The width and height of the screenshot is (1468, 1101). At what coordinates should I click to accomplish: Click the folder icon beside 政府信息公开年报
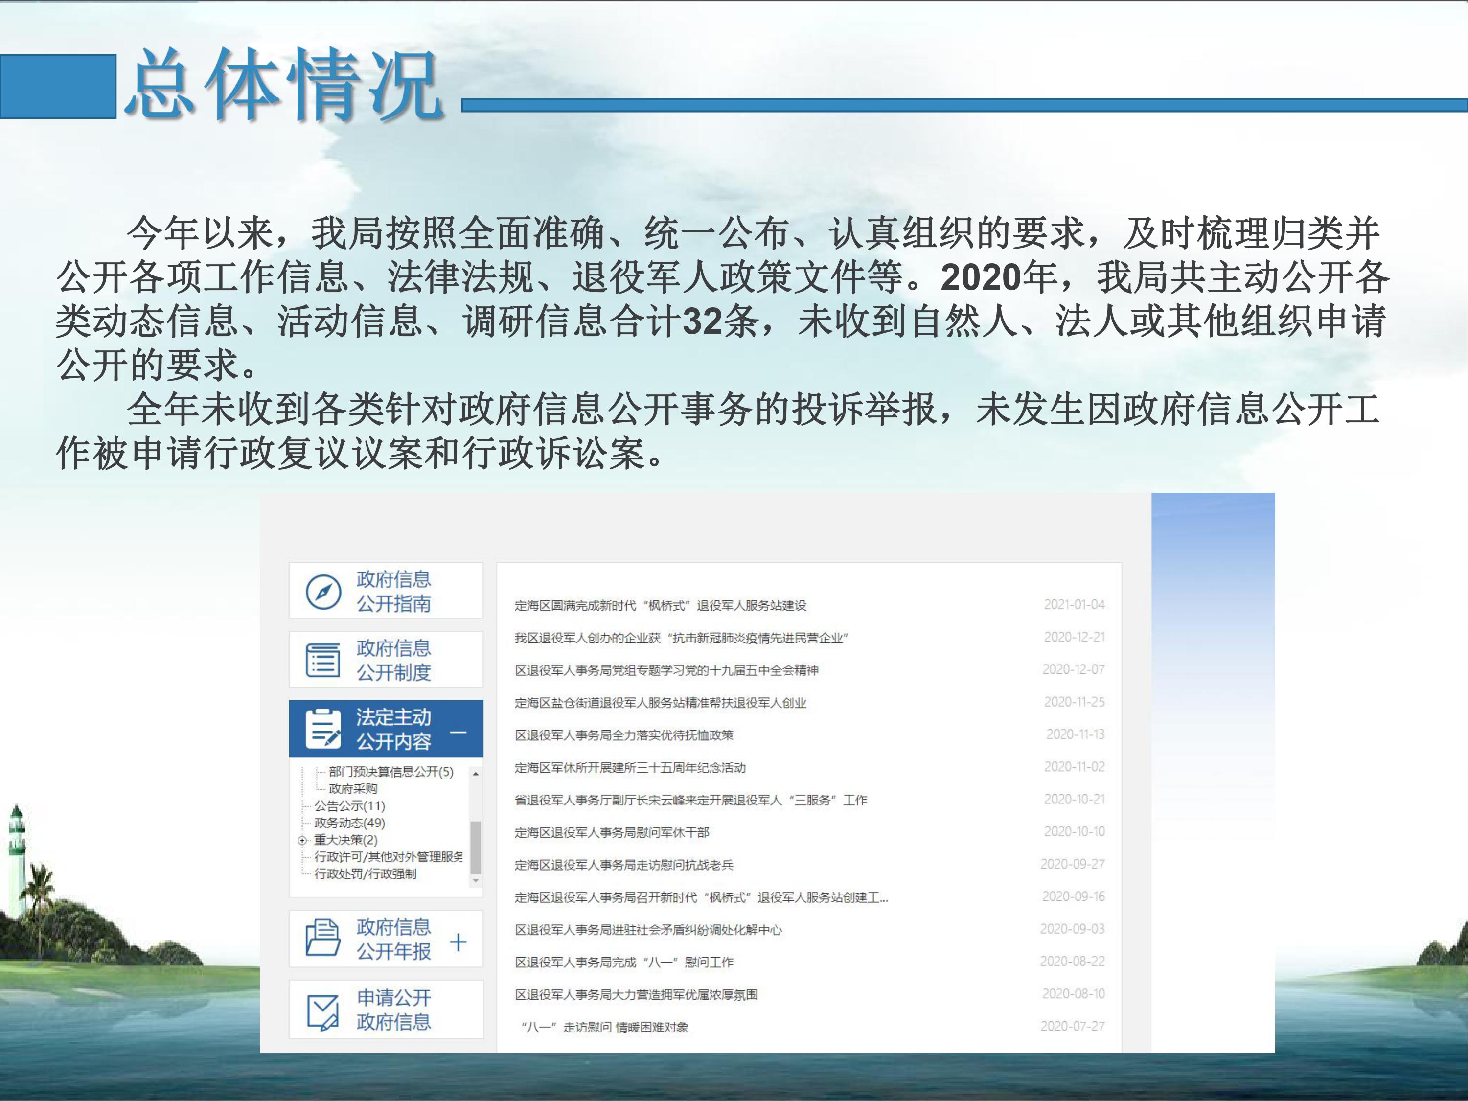[322, 939]
